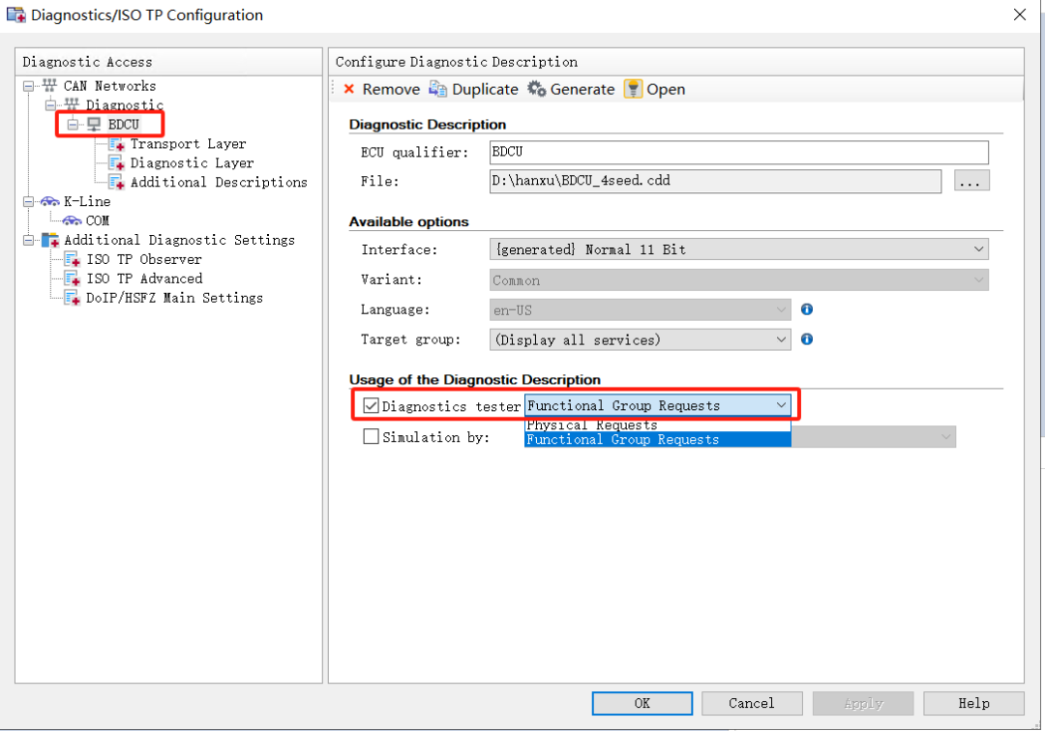Choose Physical Requests from dropdown list
1045x731 pixels.
592,425
